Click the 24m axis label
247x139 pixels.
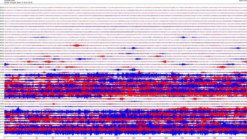click(198, 138)
